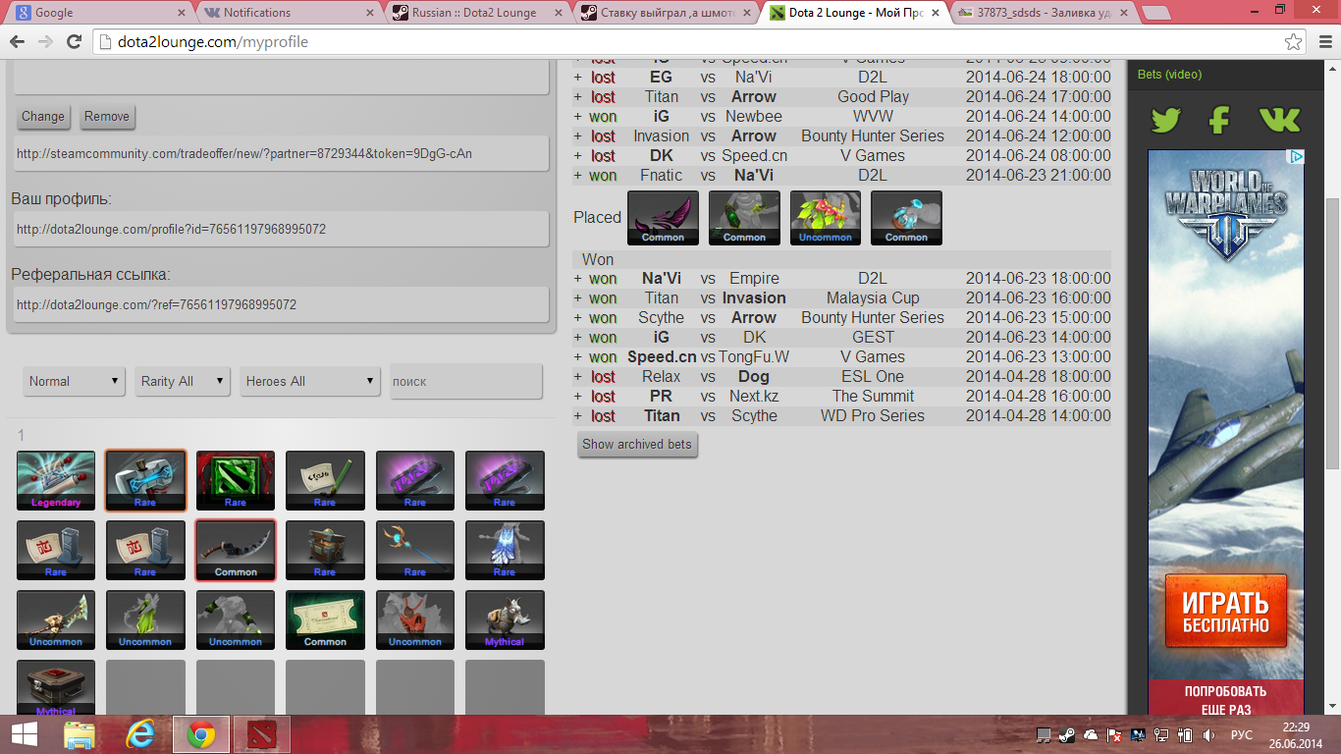
Task: Select the Rare green Dota logo item
Action: (x=236, y=481)
